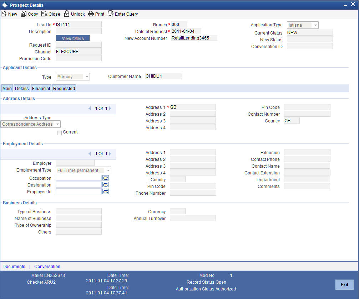Click the Promotion Code field
The height and width of the screenshot is (299, 359).
coord(79,58)
